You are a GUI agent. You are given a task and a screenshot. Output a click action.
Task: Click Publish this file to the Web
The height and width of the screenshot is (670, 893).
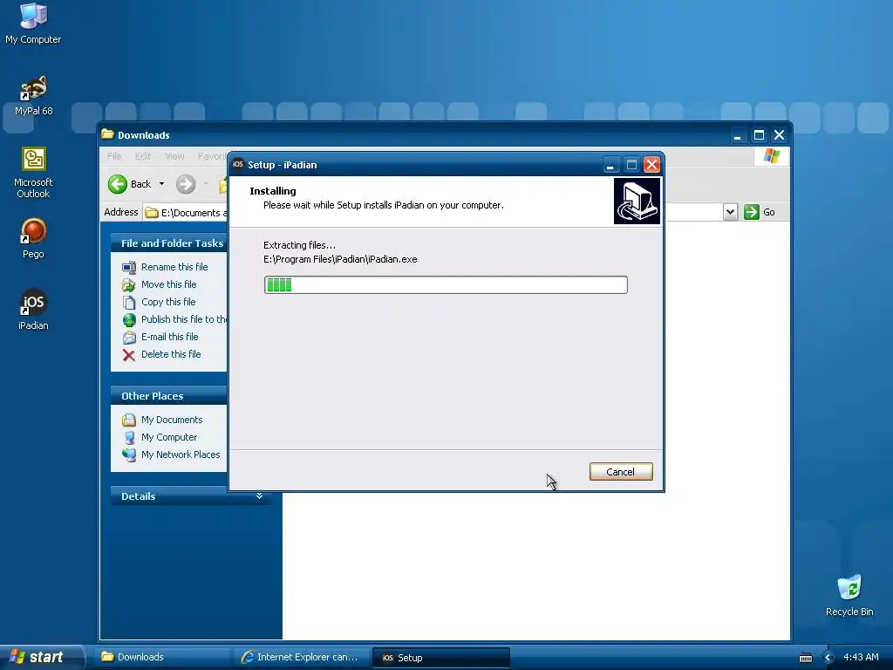[x=183, y=319]
